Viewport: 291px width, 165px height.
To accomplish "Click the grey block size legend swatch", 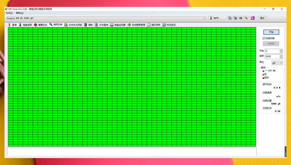I will tap(263, 71).
